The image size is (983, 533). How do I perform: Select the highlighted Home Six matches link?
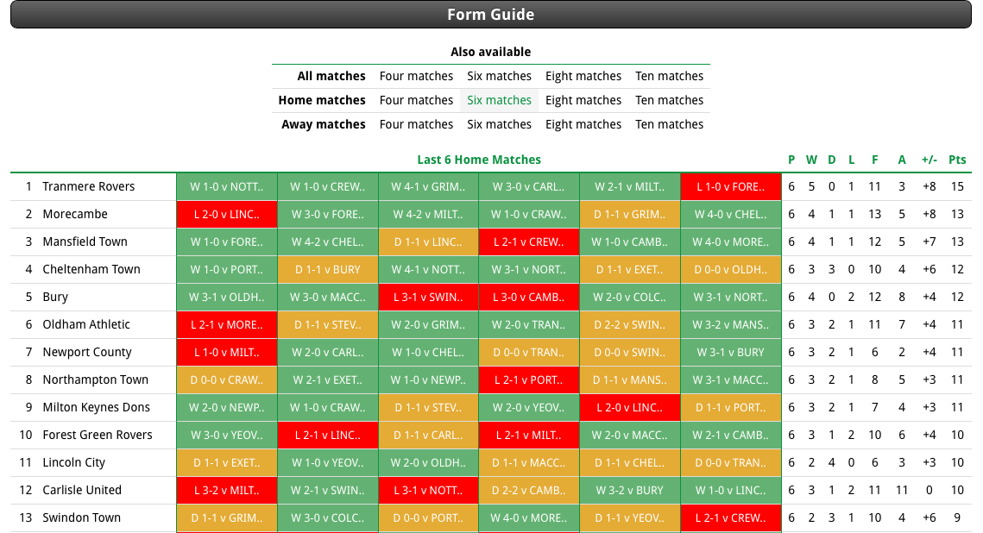pos(499,100)
